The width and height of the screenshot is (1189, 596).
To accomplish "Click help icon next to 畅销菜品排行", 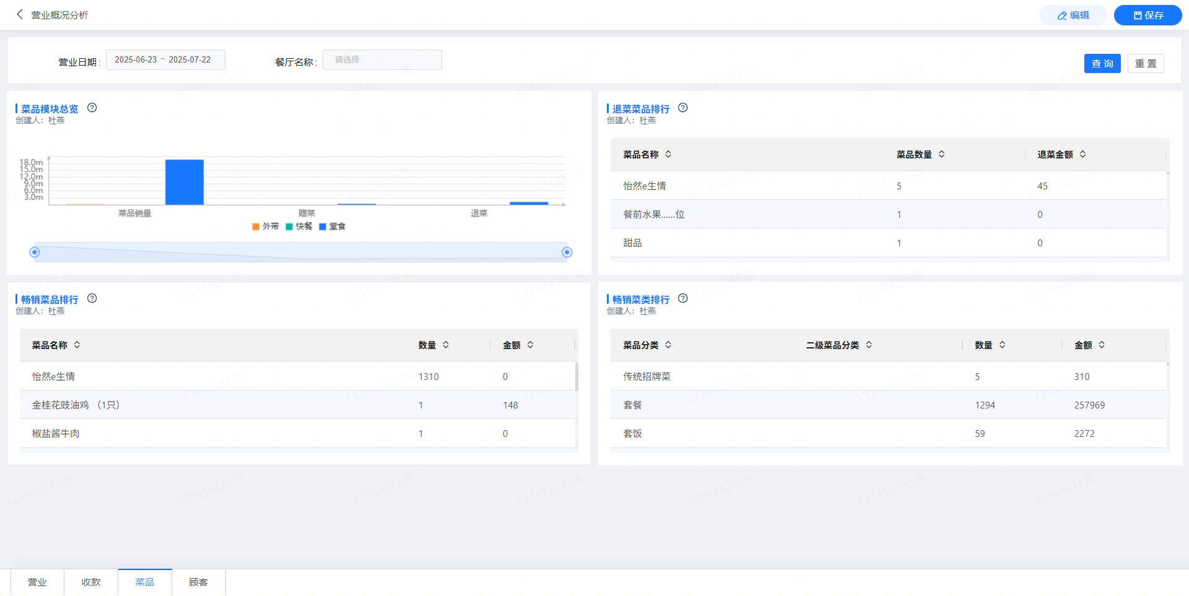I will click(92, 298).
